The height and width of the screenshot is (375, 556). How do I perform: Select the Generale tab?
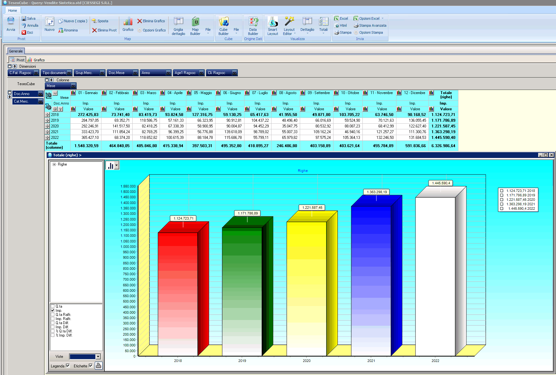[16, 51]
